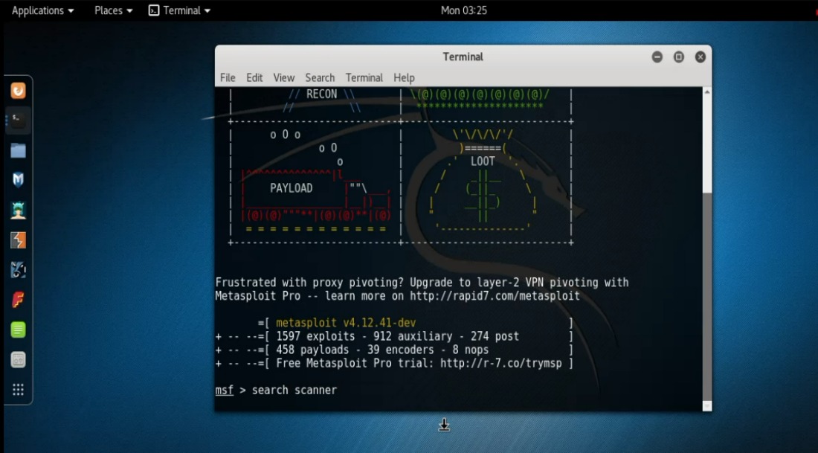This screenshot has height=453, width=818.
Task: Click the 'msf' prompt text
Action: pos(225,390)
